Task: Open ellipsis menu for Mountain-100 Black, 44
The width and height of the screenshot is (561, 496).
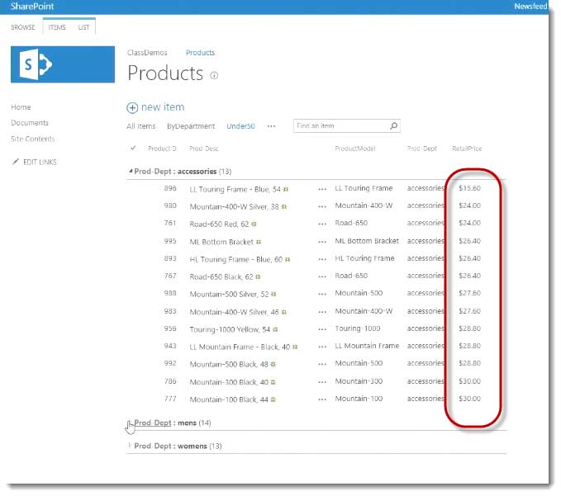Action: pyautogui.click(x=322, y=399)
